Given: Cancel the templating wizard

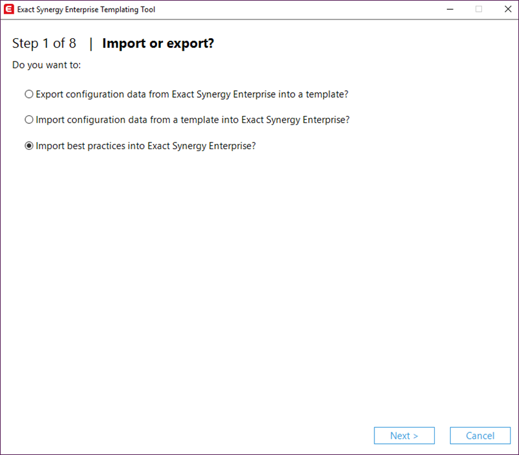Looking at the screenshot, I should [480, 436].
